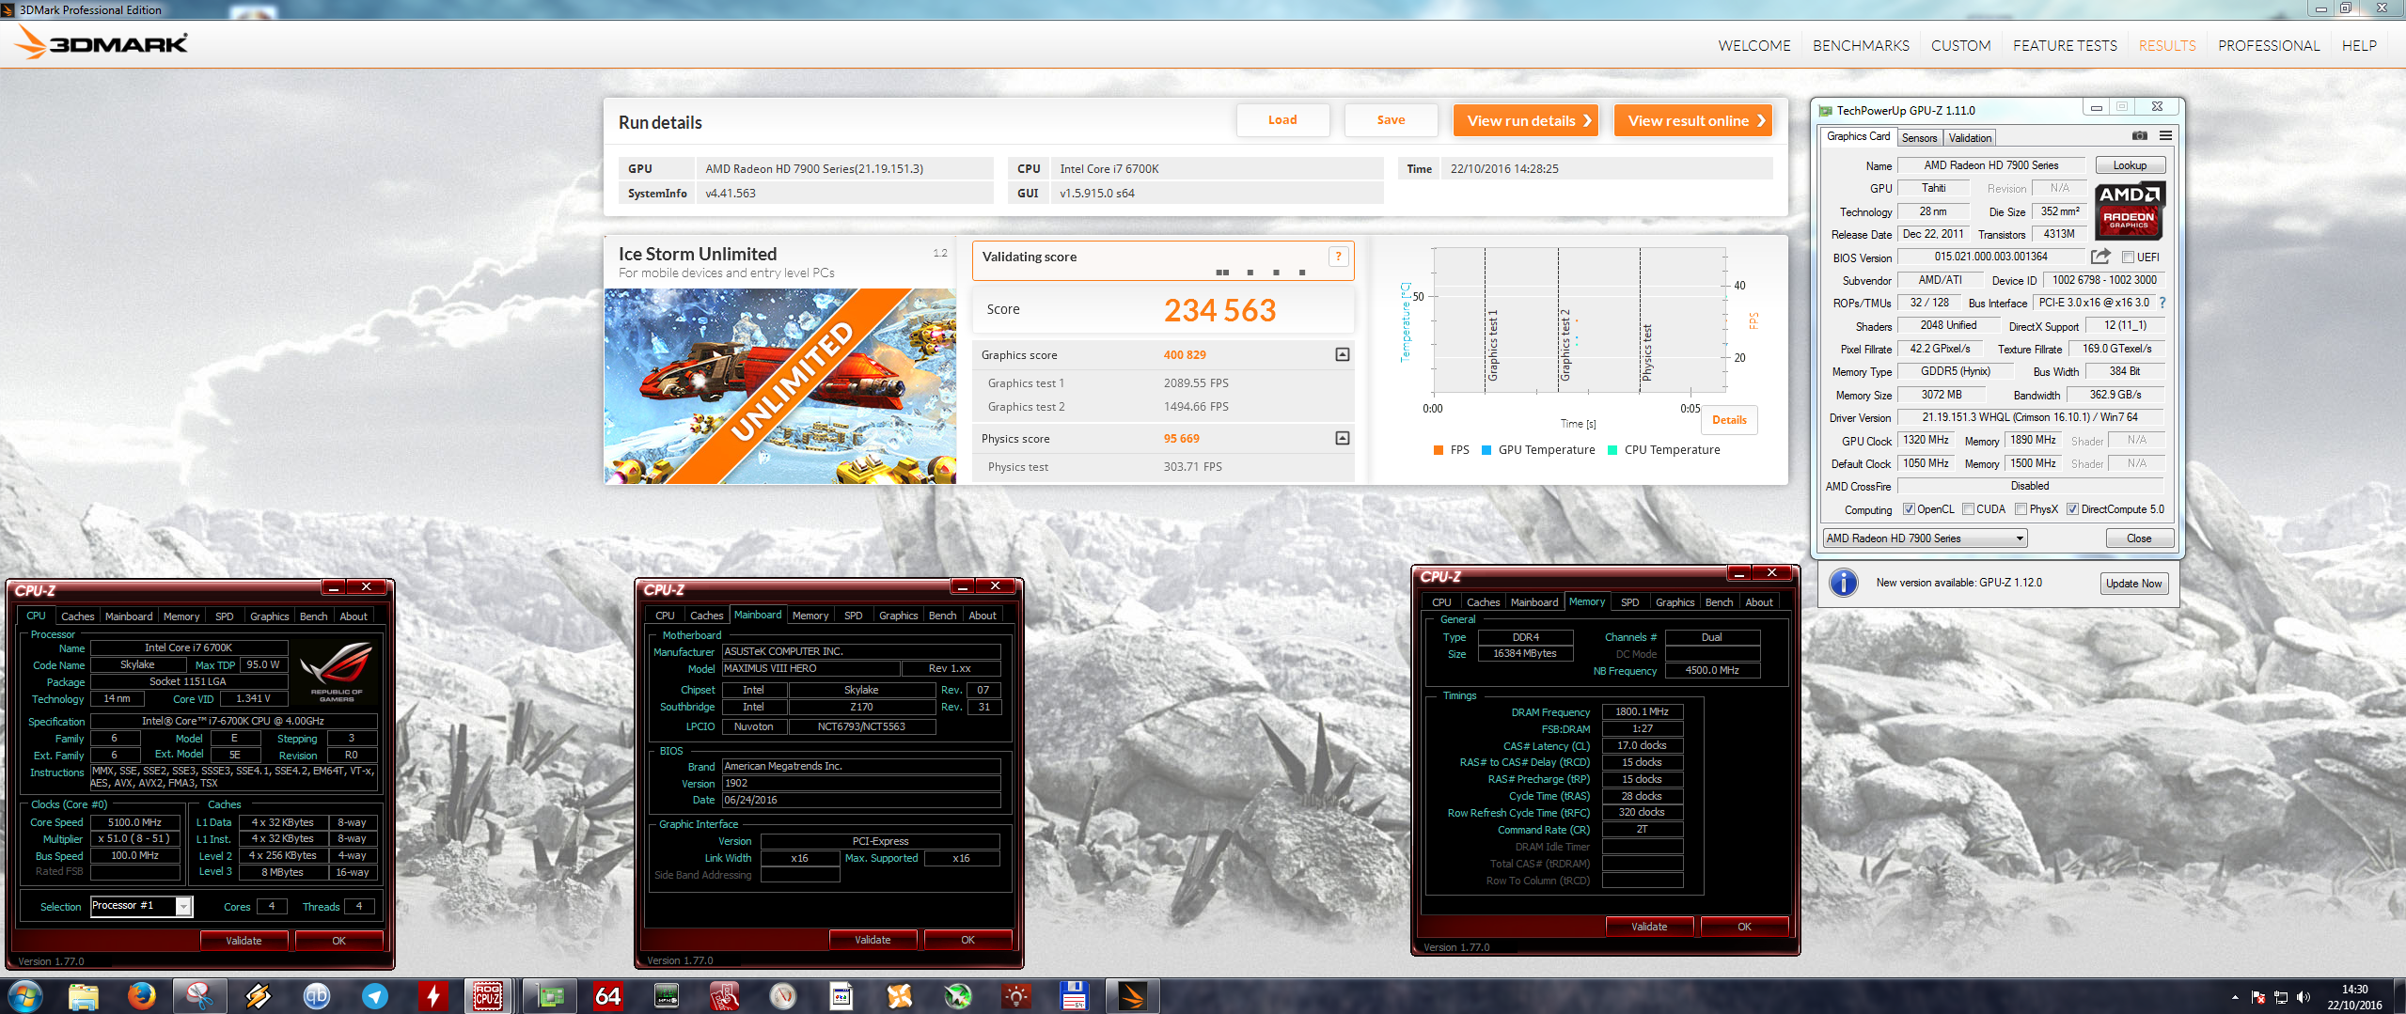The height and width of the screenshot is (1014, 2406).
Task: Open the GPU-Z hamburger menu
Action: pos(2165,136)
